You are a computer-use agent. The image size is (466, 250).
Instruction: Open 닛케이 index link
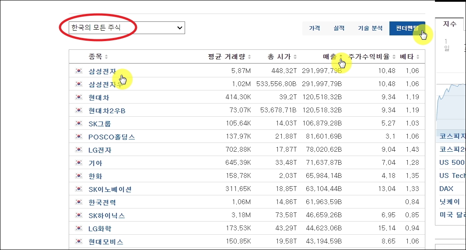coord(449,202)
